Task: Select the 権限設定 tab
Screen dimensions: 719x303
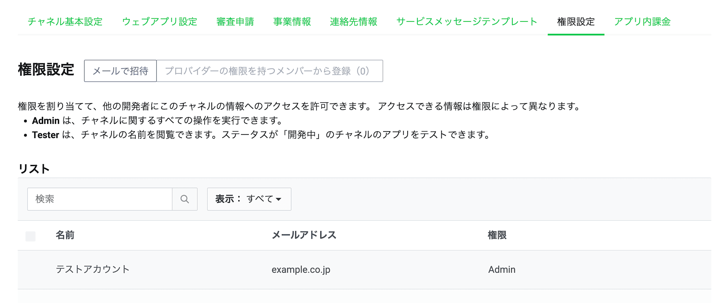Action: (x=576, y=22)
